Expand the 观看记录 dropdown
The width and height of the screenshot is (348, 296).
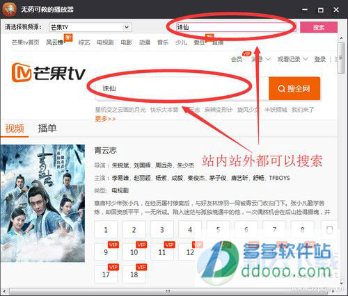(x=292, y=59)
